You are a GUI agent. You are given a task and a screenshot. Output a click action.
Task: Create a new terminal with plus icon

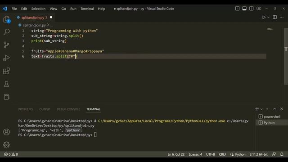pos(257,109)
